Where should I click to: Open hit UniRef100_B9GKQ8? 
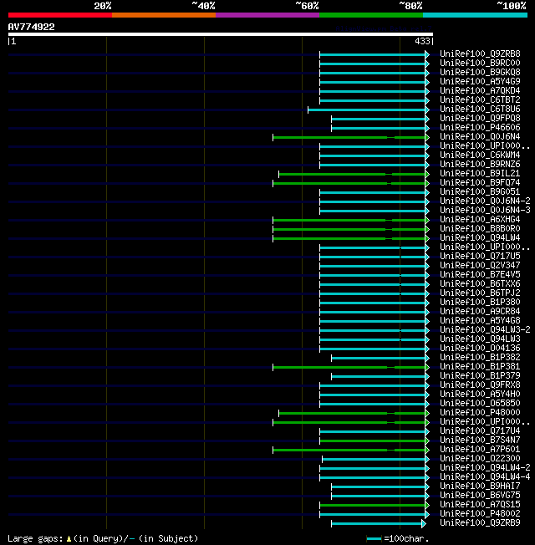tap(480, 72)
